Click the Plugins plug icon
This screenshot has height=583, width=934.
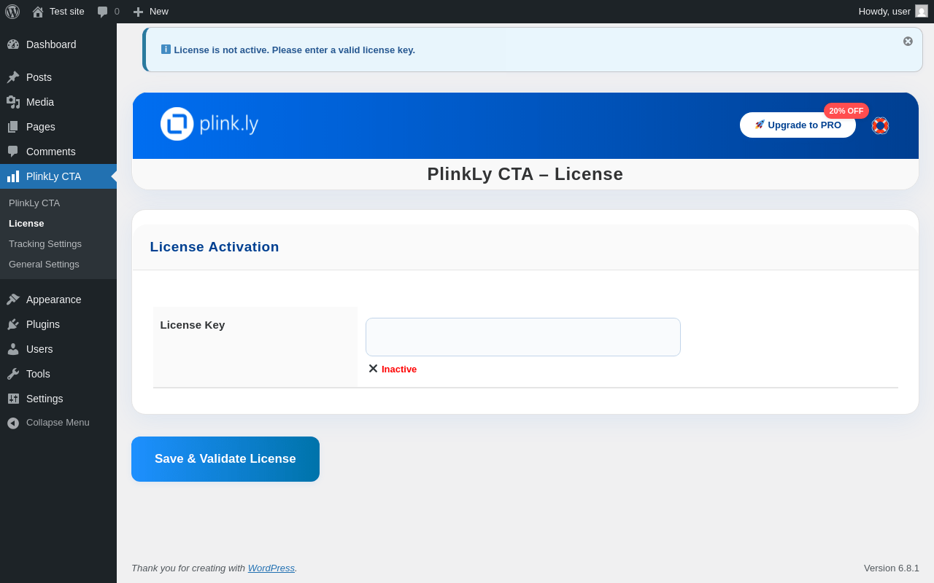[13, 324]
